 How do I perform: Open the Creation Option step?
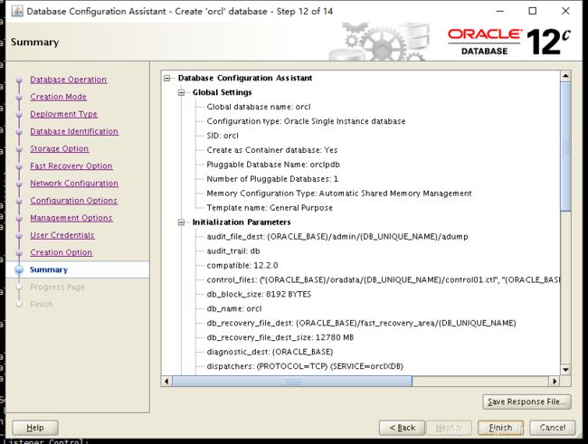click(x=62, y=252)
